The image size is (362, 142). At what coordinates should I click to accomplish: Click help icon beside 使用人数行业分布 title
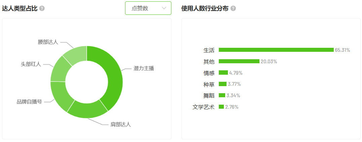pyautogui.click(x=233, y=8)
